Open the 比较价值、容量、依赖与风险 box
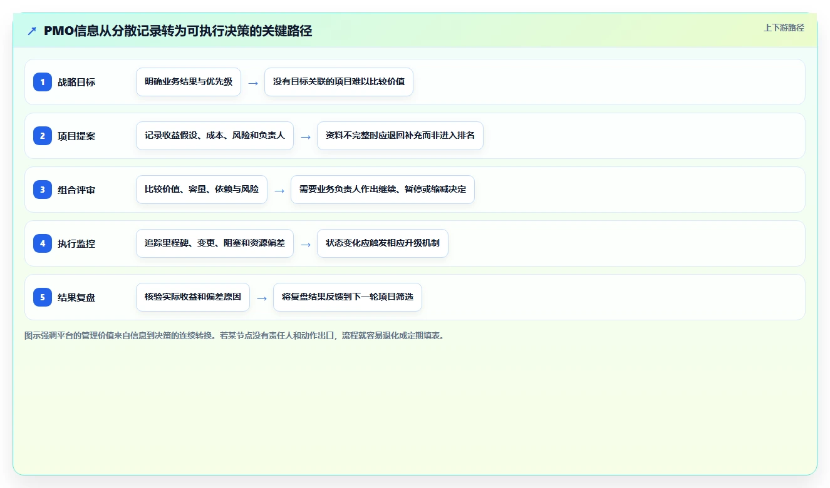The width and height of the screenshot is (830, 488). click(x=202, y=190)
